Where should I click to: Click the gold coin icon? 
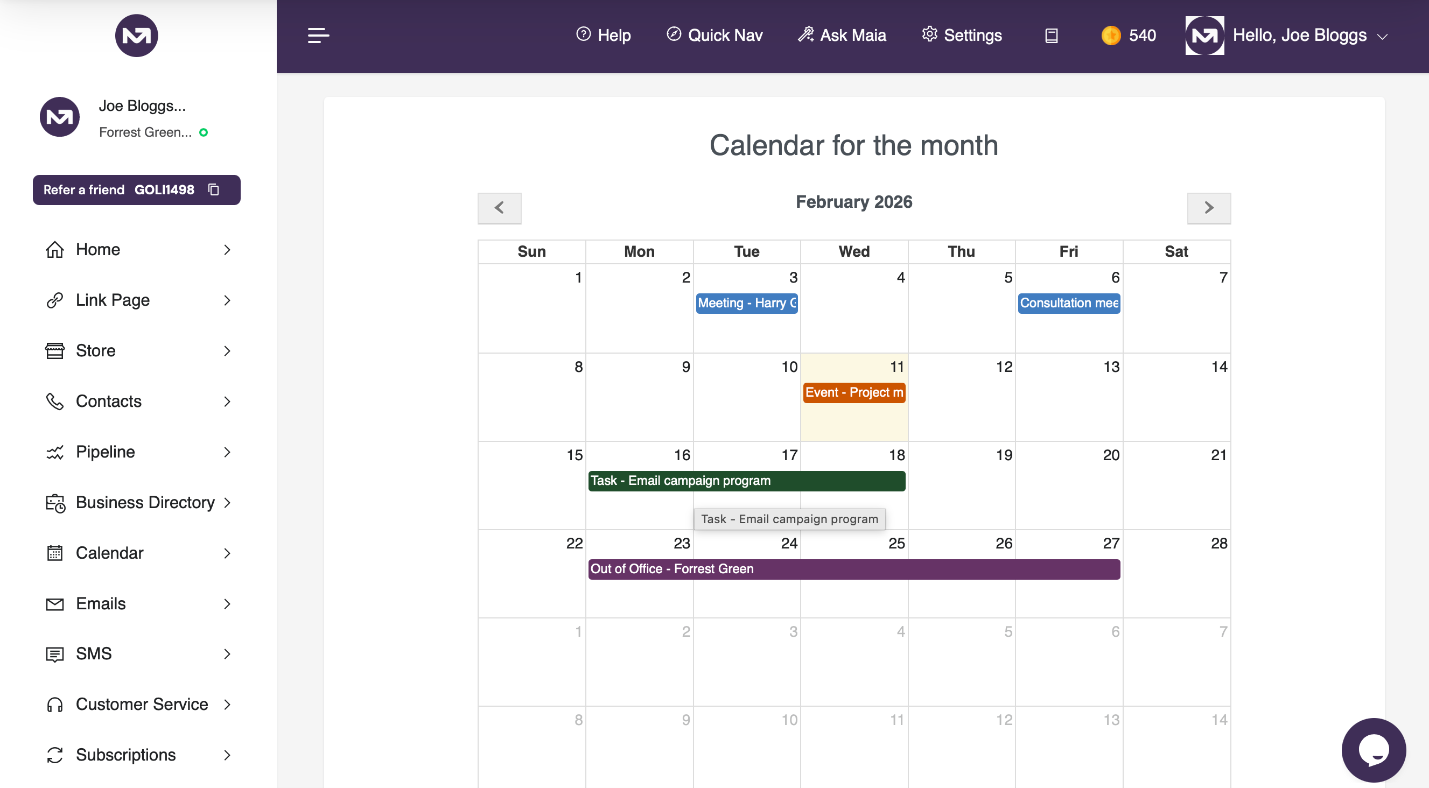[1111, 36]
